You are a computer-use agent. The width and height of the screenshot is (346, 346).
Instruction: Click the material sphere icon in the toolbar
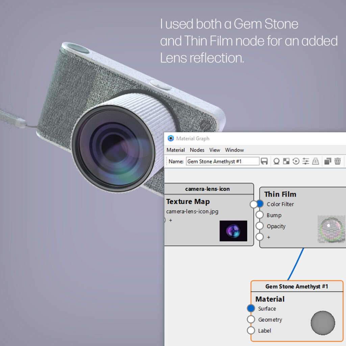point(276,162)
